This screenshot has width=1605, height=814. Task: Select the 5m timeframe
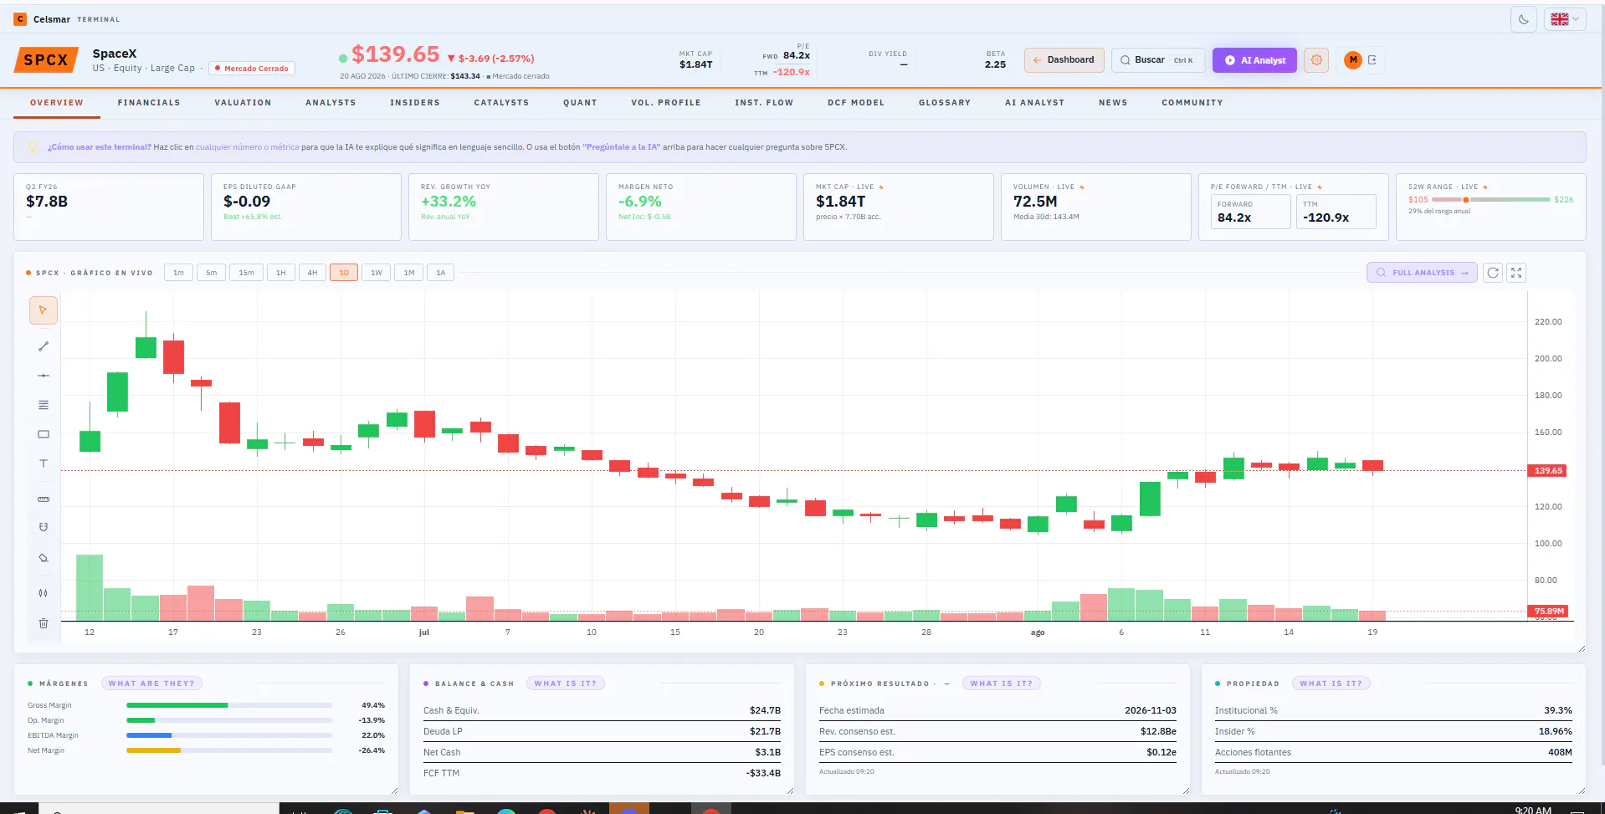point(212,273)
